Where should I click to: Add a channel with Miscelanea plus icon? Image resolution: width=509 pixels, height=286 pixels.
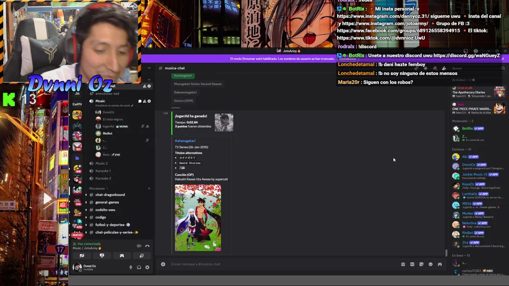(x=149, y=188)
